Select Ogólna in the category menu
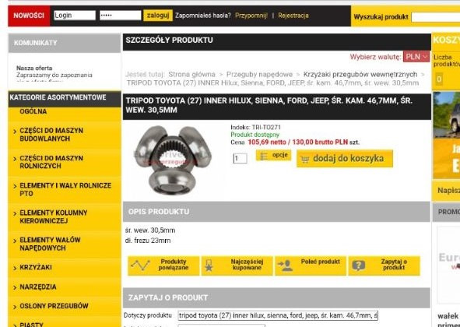The width and height of the screenshot is (460, 327). click(33, 111)
